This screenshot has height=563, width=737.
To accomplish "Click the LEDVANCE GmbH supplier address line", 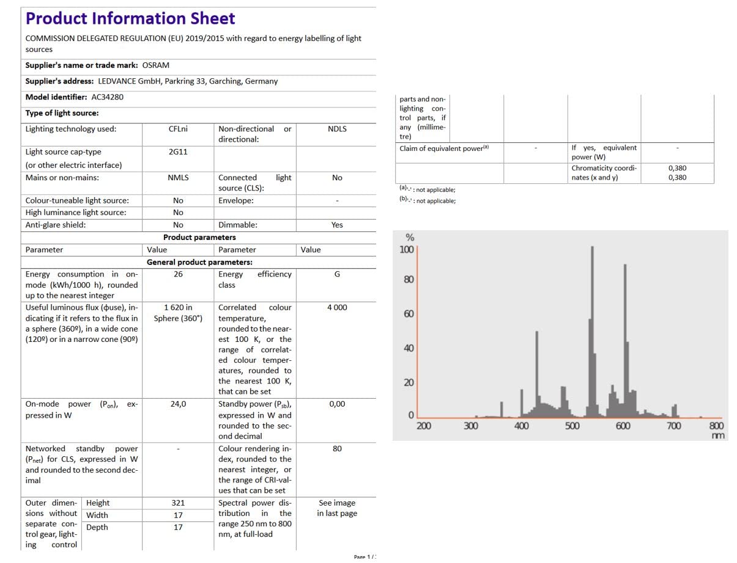I will (x=187, y=81).
